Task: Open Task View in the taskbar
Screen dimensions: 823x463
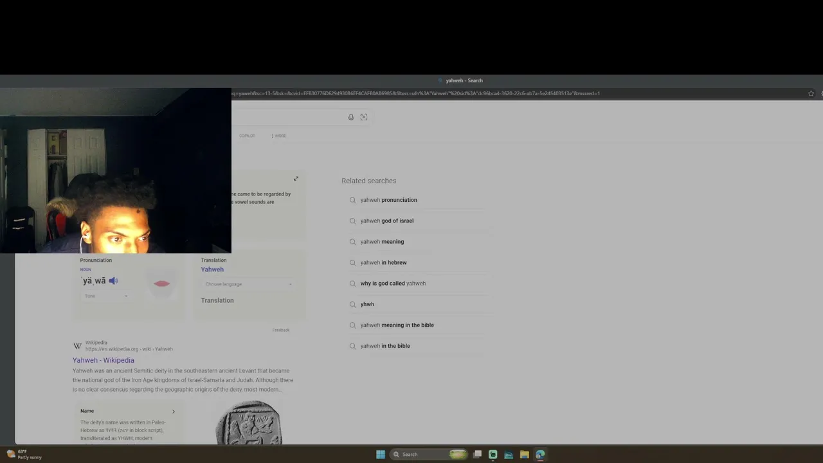Action: pos(477,455)
